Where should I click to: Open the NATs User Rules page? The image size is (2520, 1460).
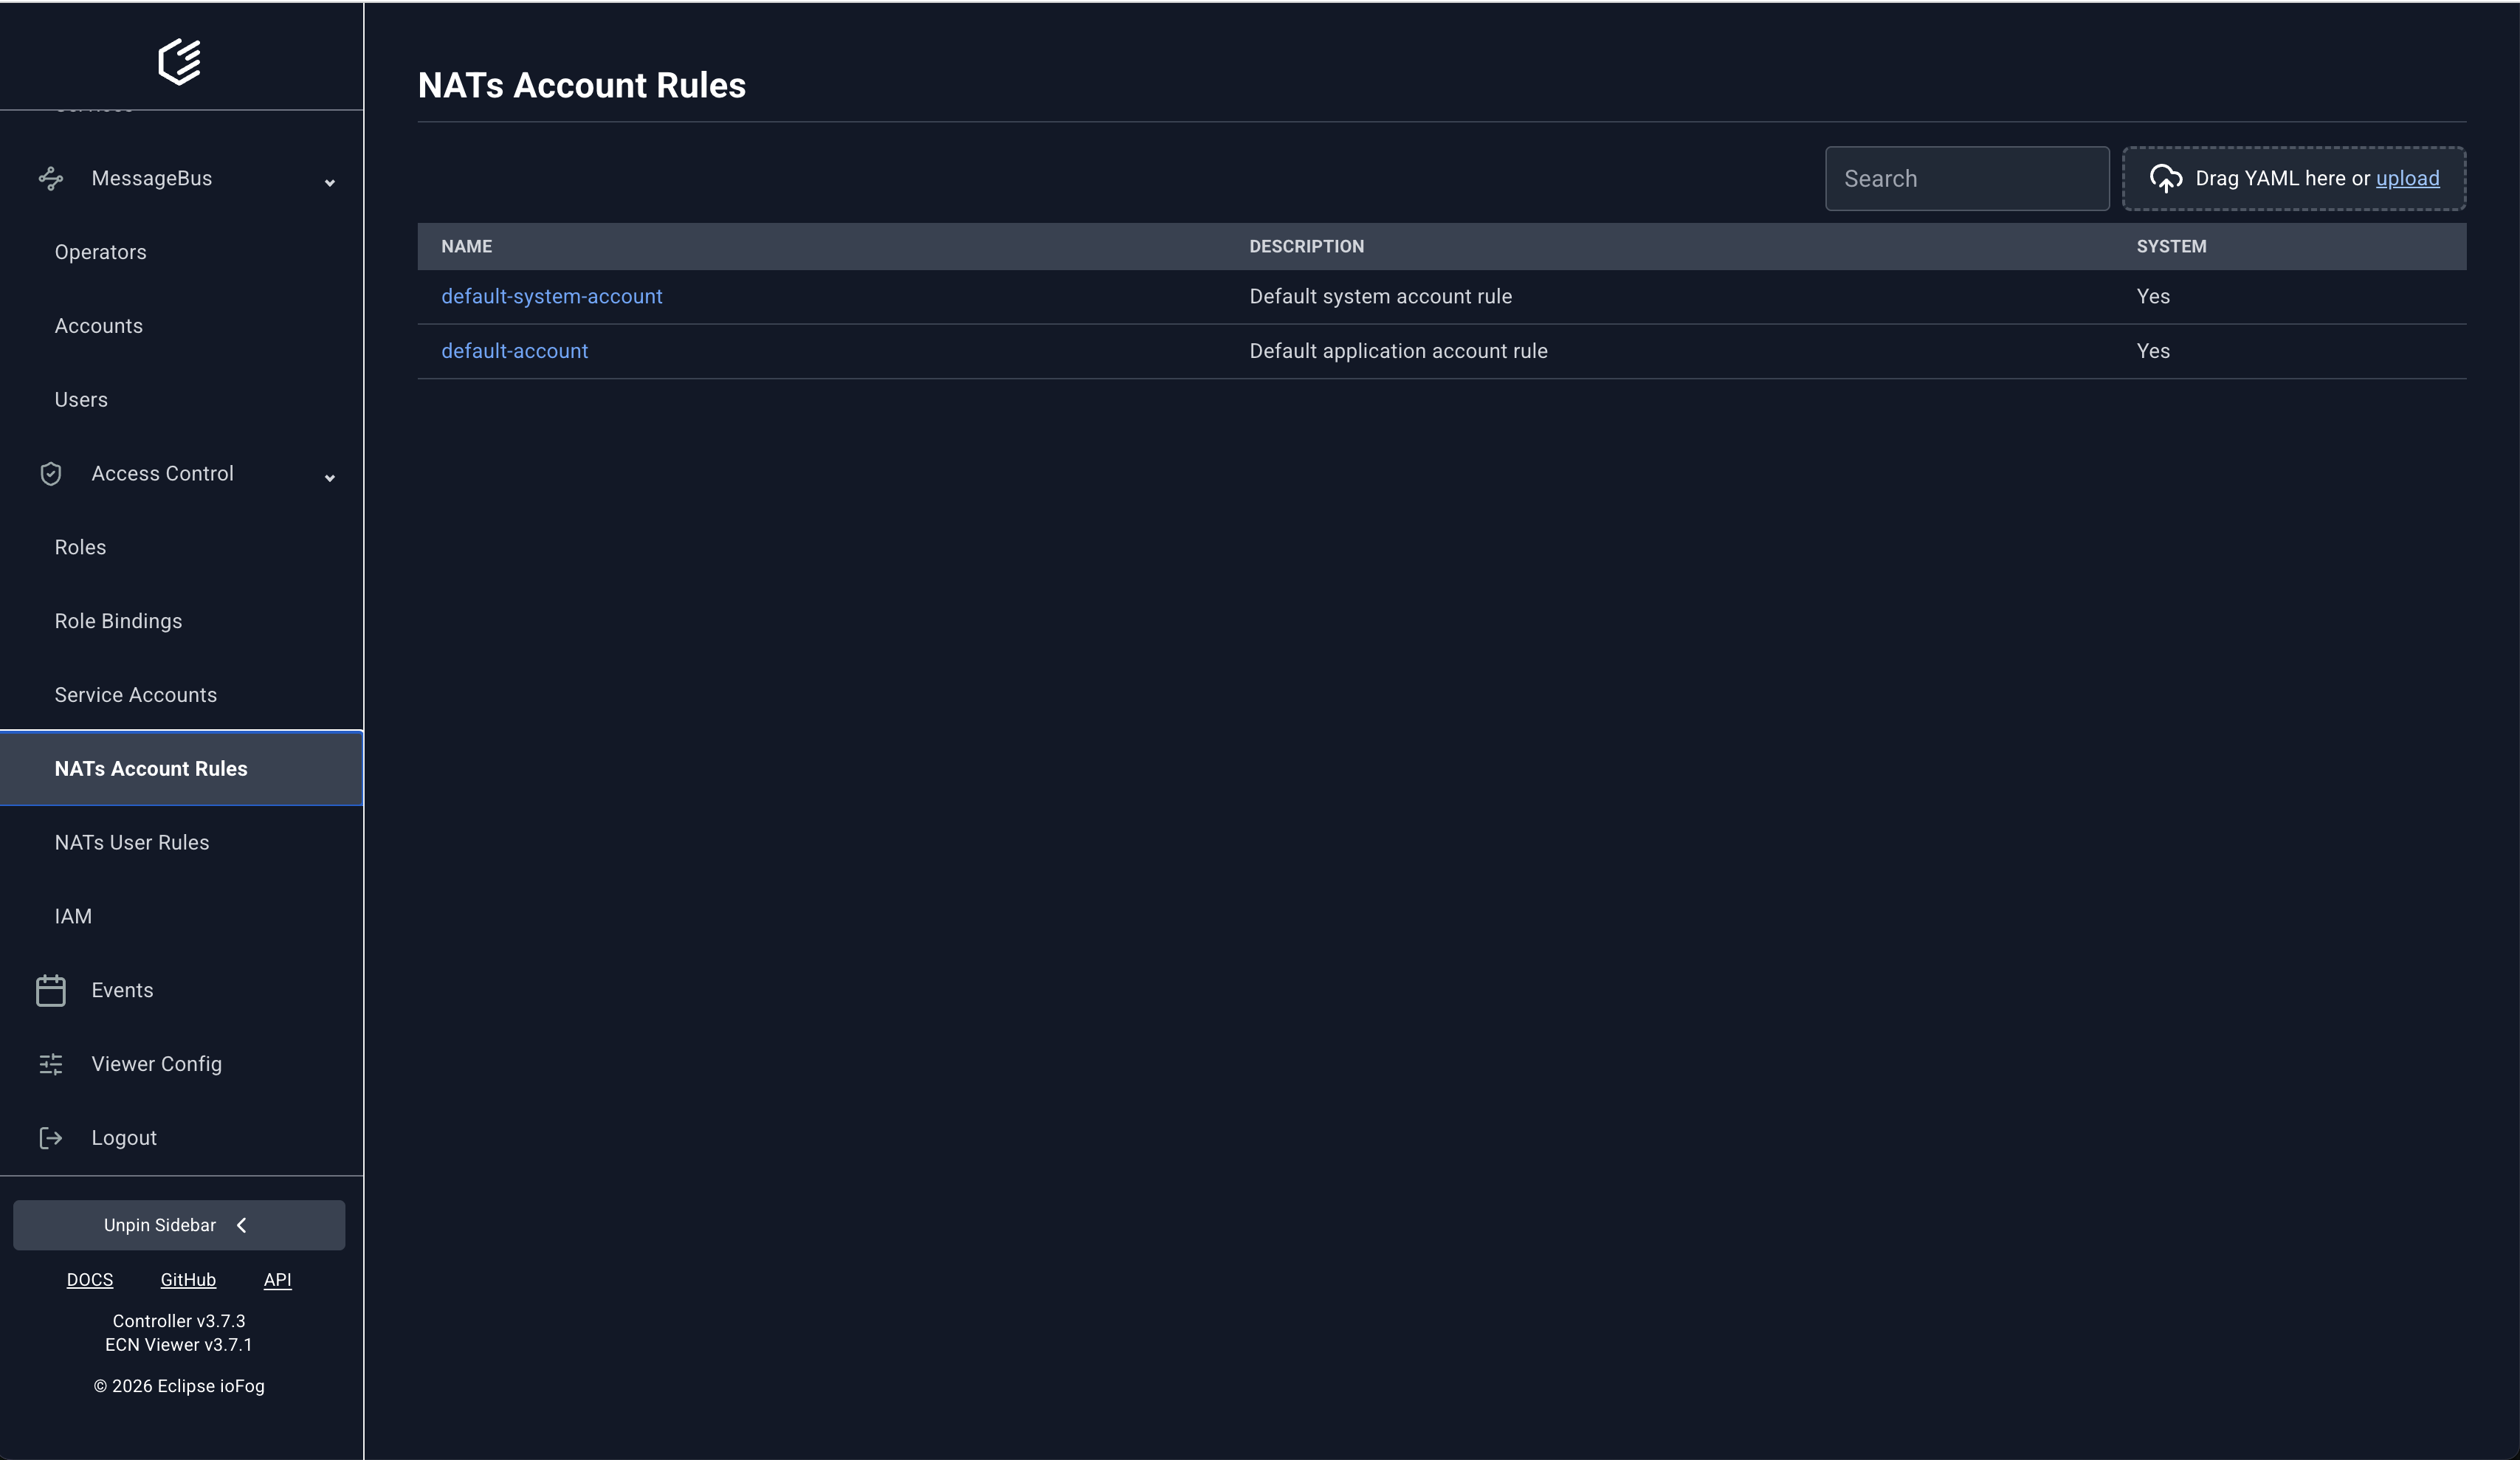(x=132, y=842)
